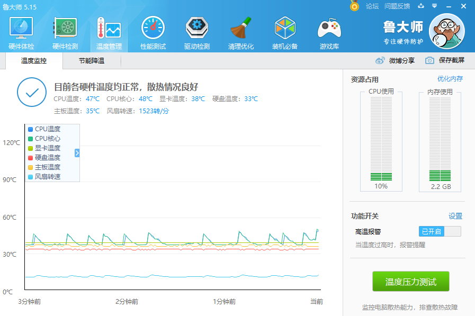
Task: Open 性能测试 performance test module
Action: click(x=153, y=33)
